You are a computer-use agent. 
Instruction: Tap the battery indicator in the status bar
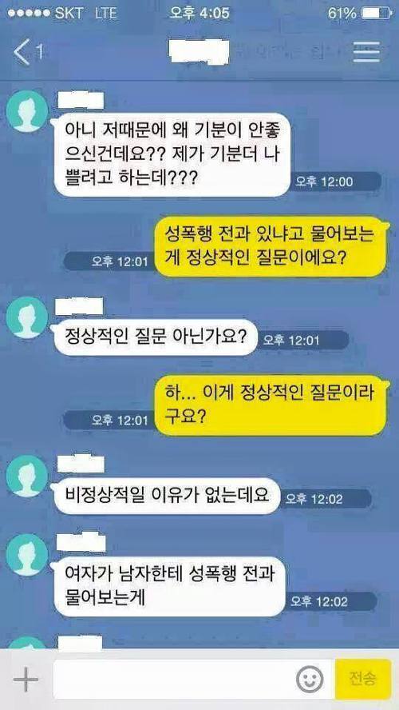point(377,14)
